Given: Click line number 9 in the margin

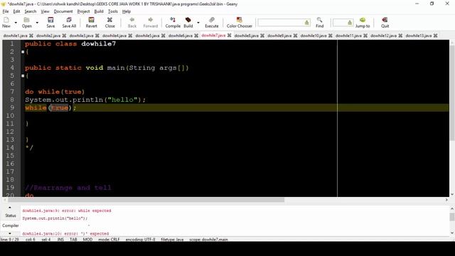Looking at the screenshot, I should [12, 107].
